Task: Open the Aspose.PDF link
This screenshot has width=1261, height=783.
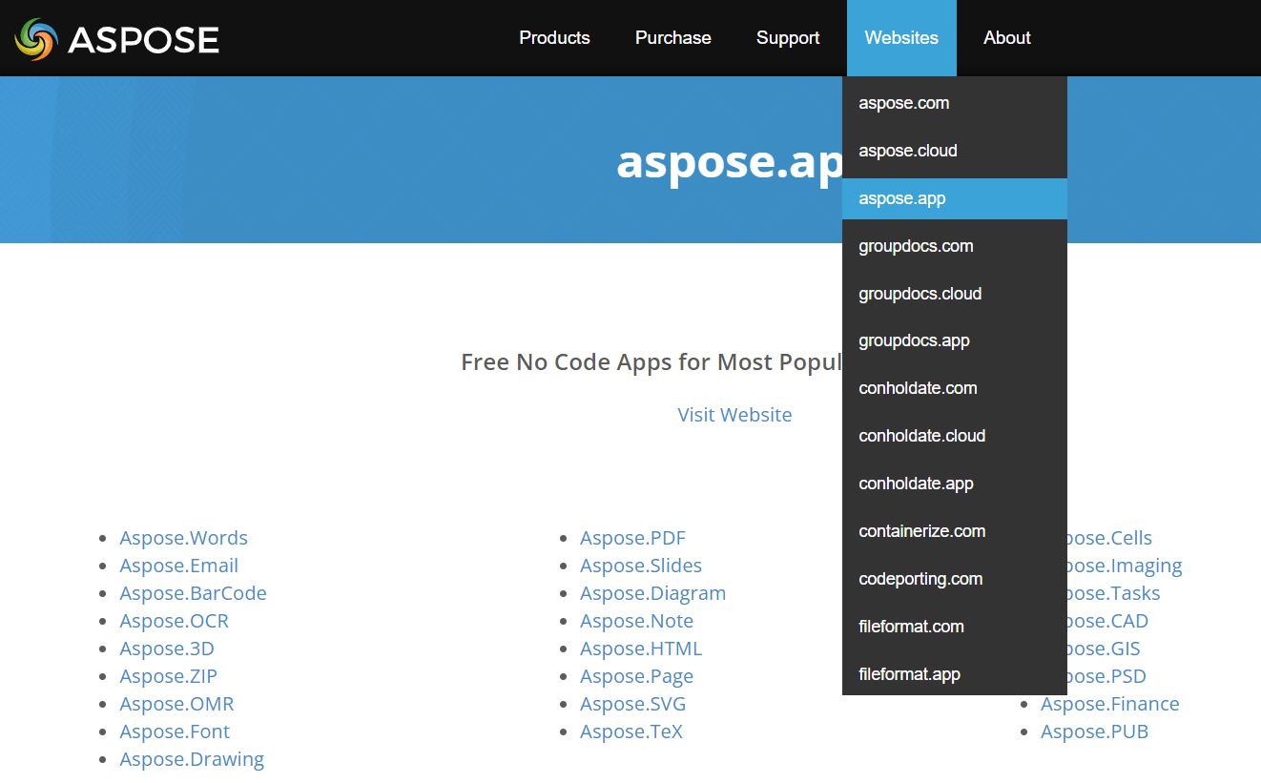Action: (x=632, y=538)
